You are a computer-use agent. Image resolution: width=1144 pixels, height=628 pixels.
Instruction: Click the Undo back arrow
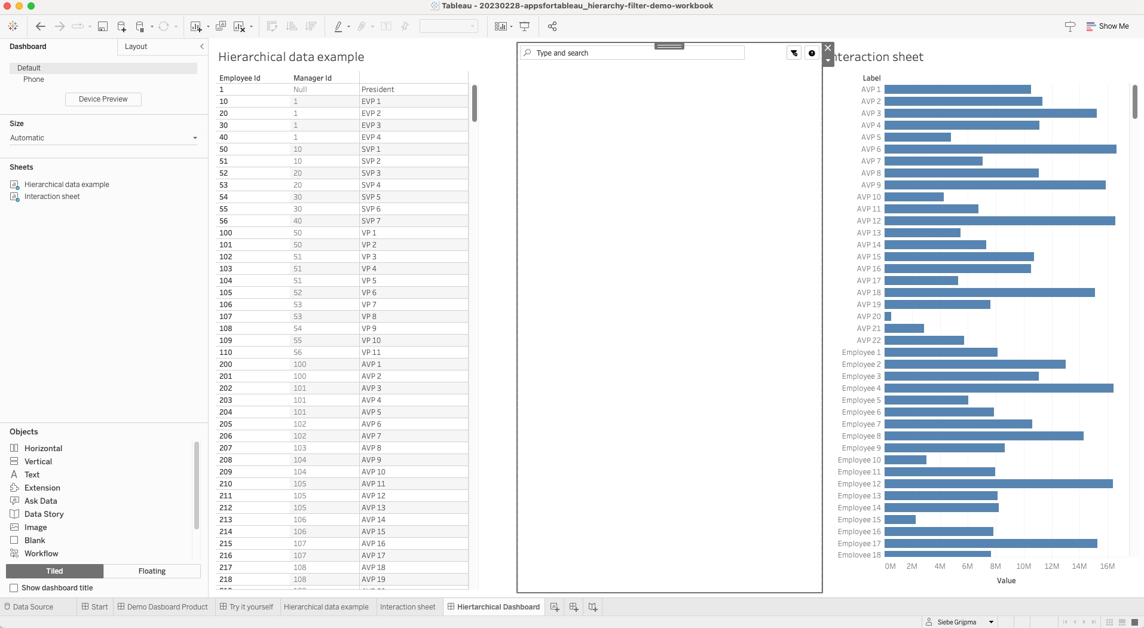pyautogui.click(x=41, y=26)
